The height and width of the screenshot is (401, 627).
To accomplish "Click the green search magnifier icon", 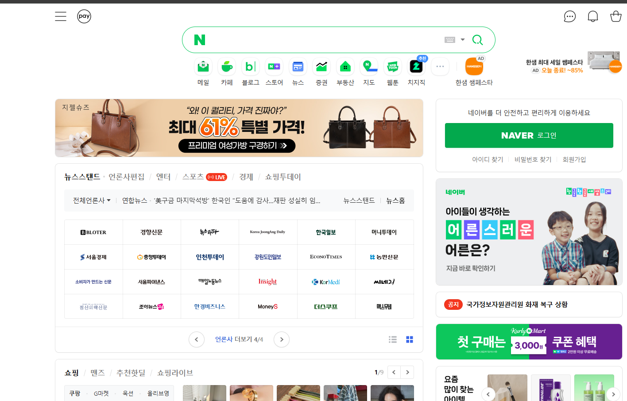I will click(x=477, y=40).
